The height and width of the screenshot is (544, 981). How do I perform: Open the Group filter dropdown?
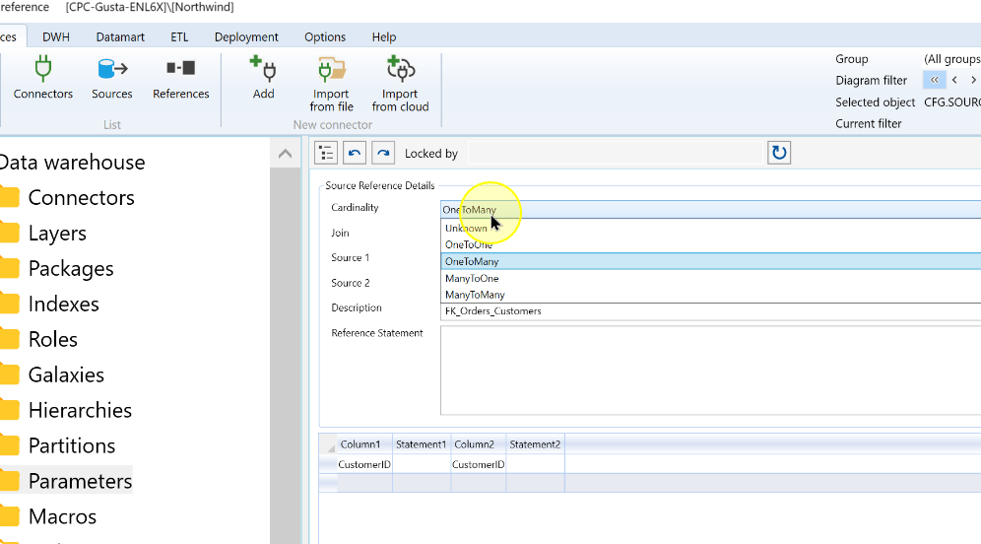coord(951,59)
